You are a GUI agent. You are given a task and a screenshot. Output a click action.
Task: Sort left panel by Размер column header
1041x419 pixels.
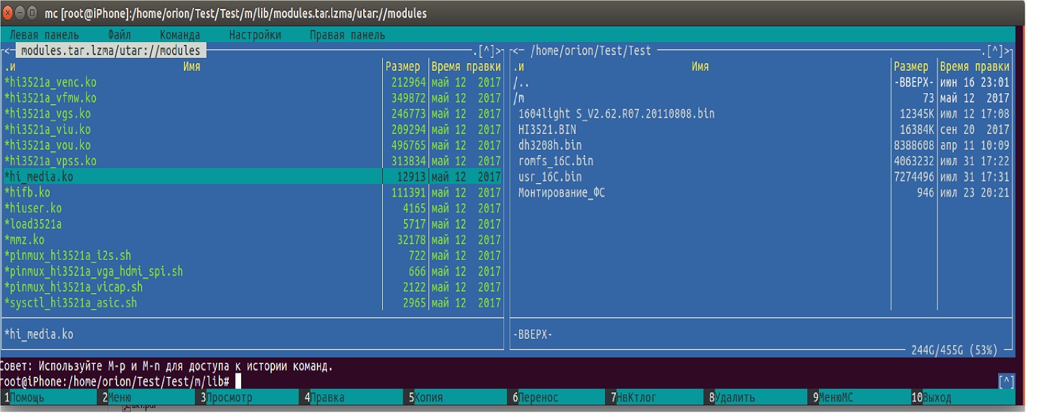click(403, 67)
